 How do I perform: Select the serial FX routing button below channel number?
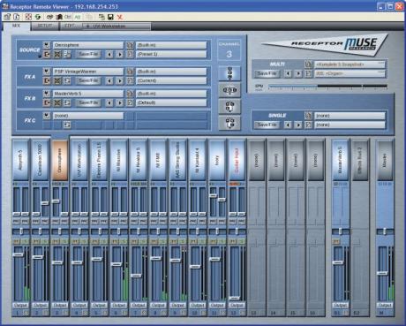[x=229, y=73]
